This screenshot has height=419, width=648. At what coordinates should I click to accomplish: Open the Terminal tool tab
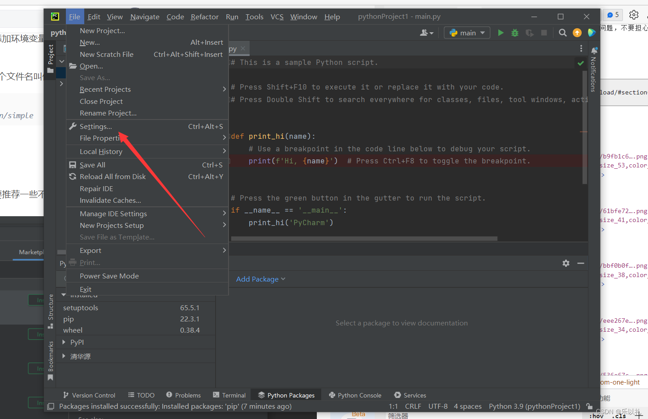pyautogui.click(x=229, y=395)
